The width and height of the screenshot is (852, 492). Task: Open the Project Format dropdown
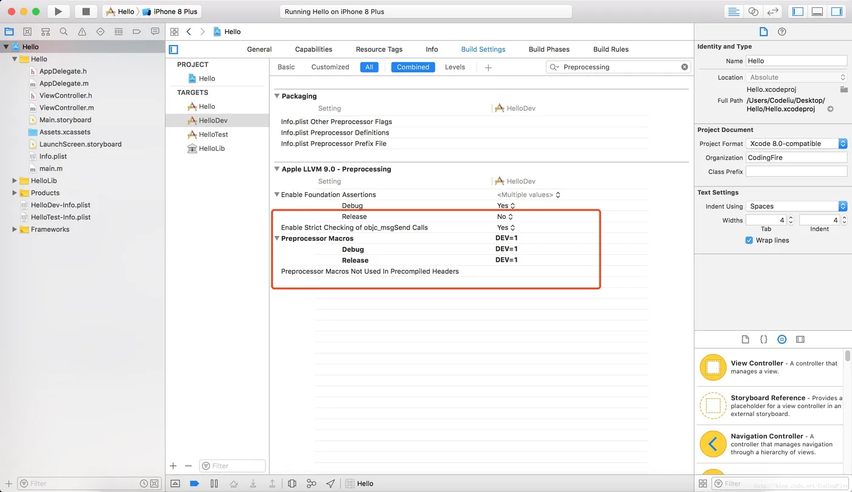[797, 144]
